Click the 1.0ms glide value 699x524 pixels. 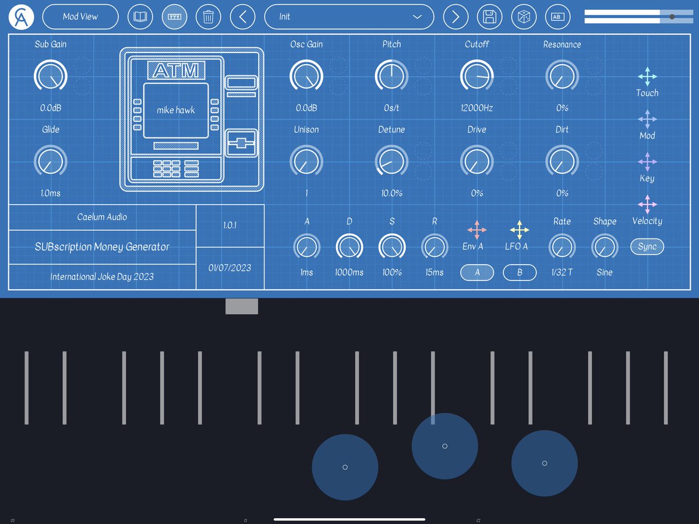pyautogui.click(x=51, y=193)
